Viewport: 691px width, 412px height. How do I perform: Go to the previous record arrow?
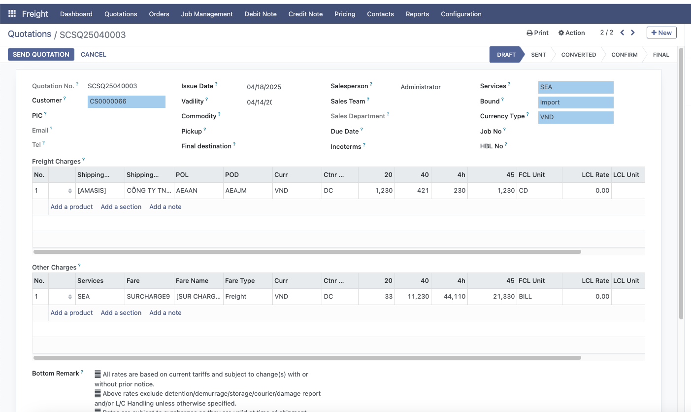pyautogui.click(x=622, y=33)
